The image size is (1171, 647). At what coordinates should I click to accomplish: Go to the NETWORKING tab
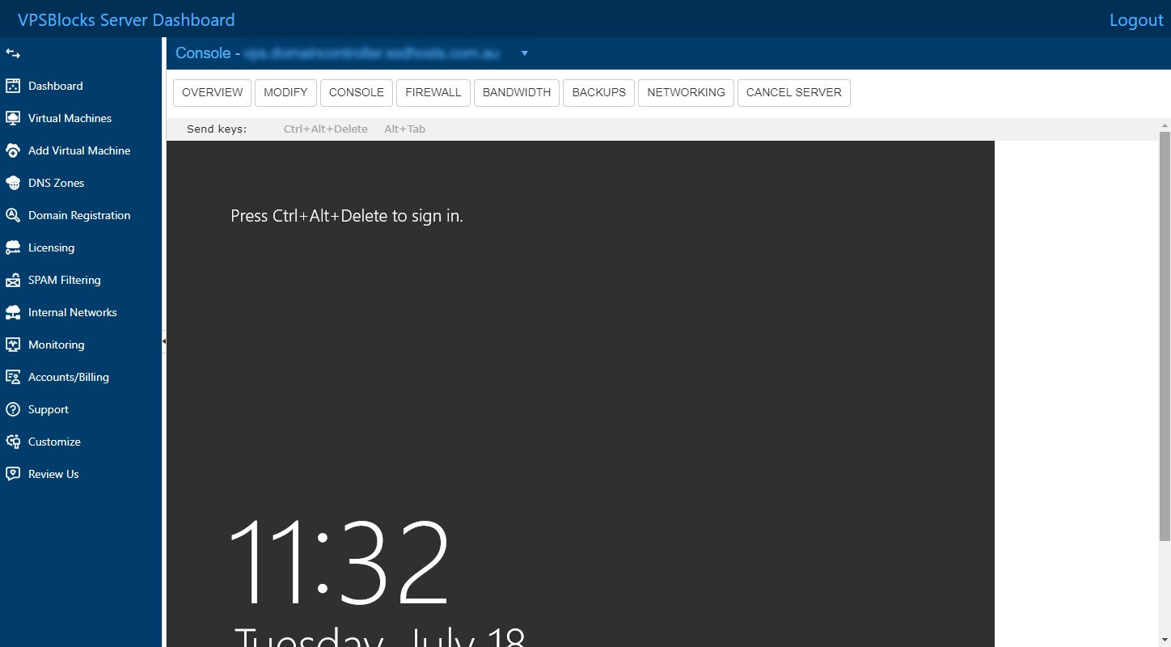(x=686, y=92)
